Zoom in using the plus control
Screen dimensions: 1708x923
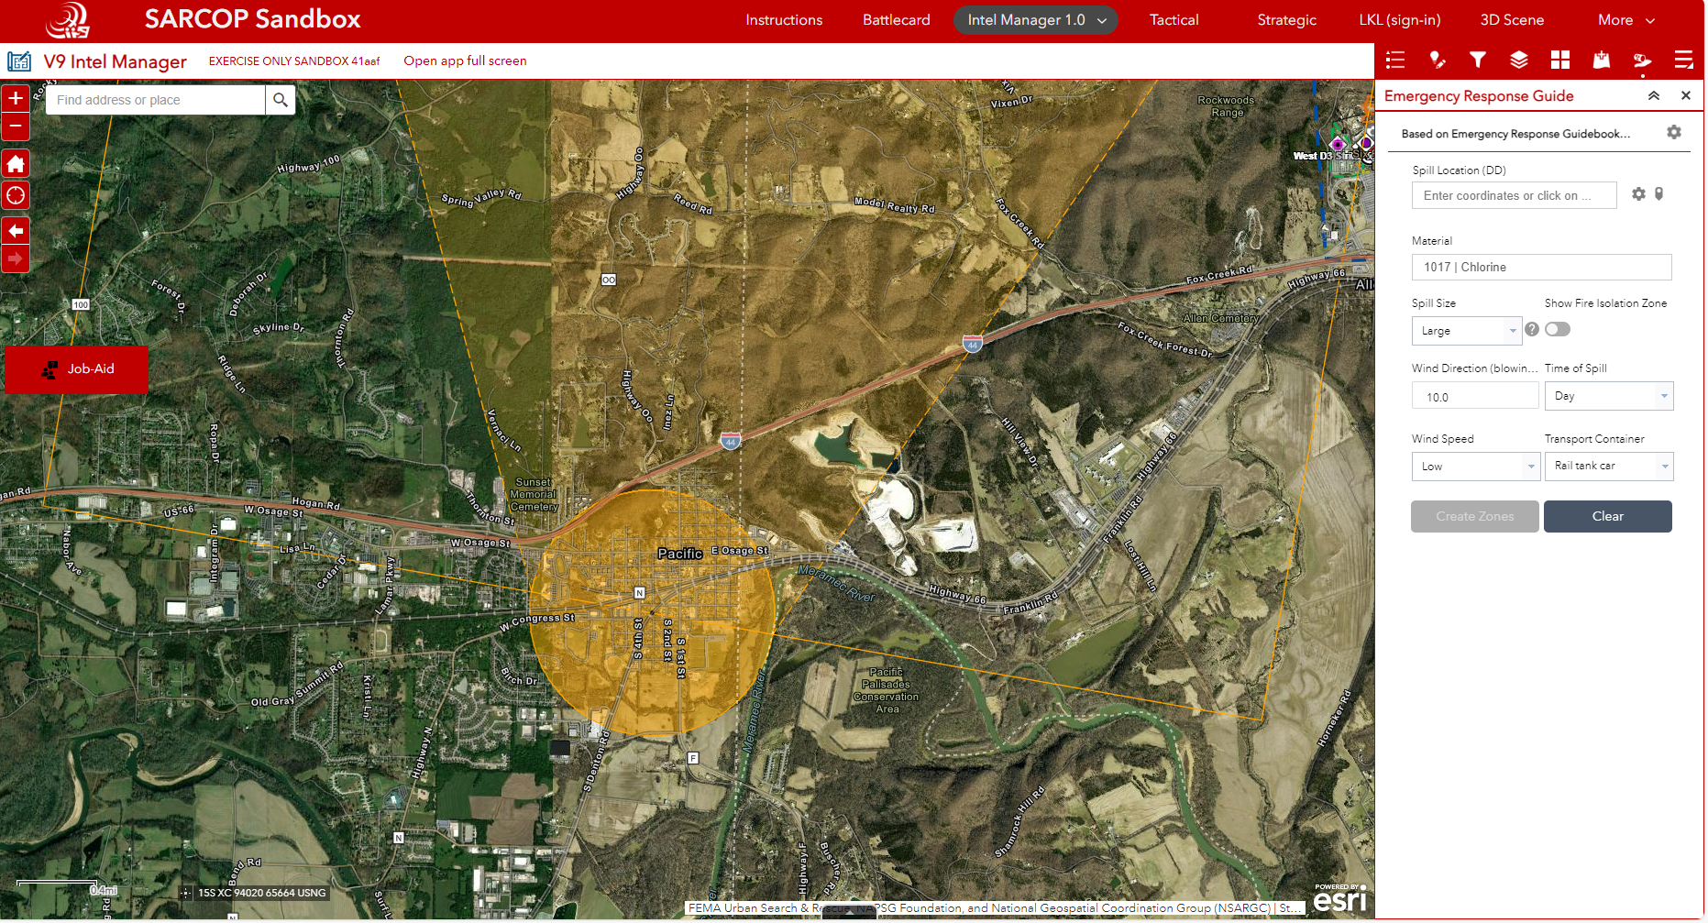point(16,97)
